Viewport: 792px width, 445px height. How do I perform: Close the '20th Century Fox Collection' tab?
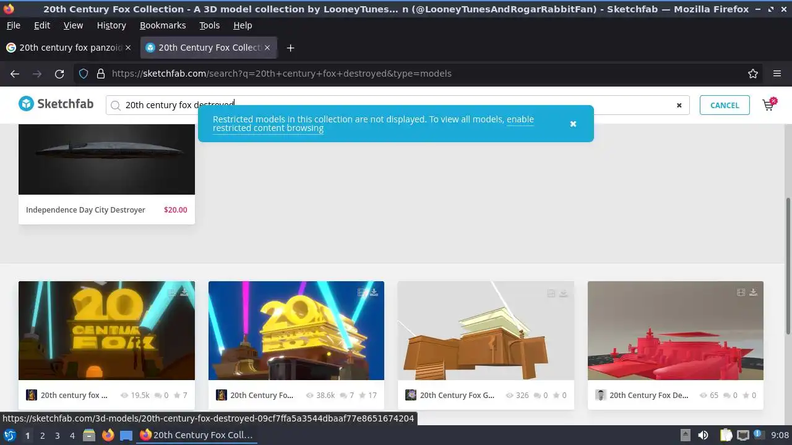(x=267, y=48)
